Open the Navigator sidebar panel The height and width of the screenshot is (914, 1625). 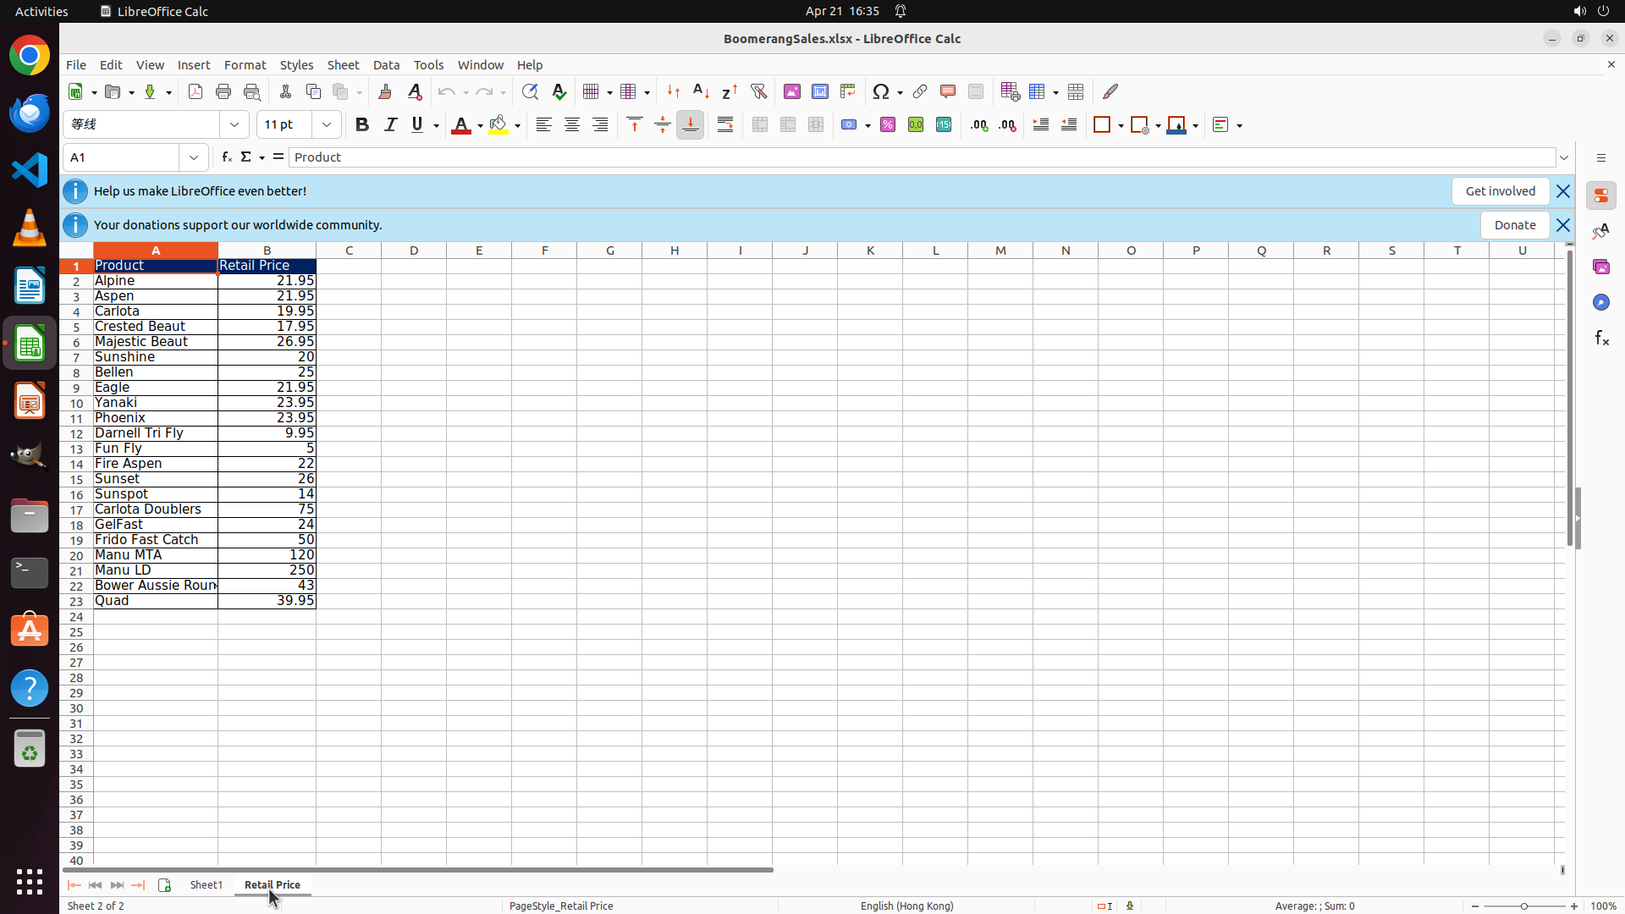click(x=1600, y=302)
